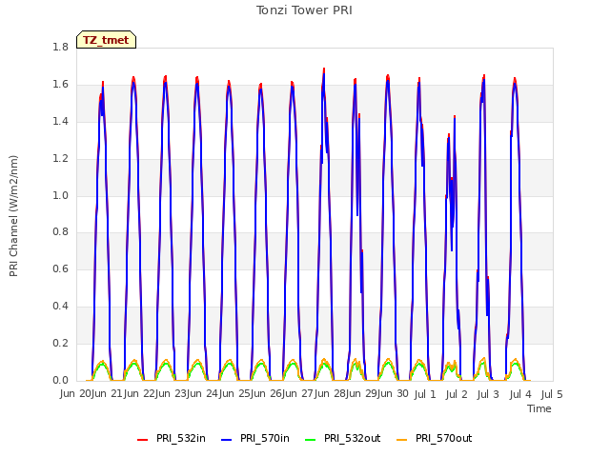Click the blue PRI_570in legend swatch
The image size is (610, 457).
point(227,440)
